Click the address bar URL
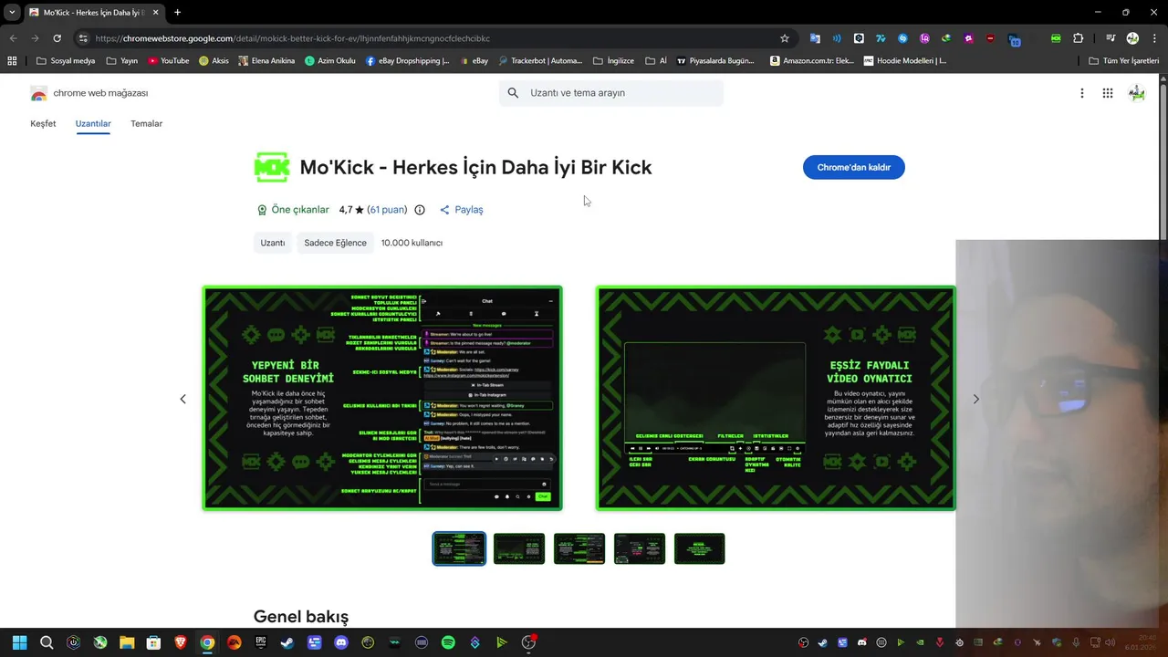This screenshot has width=1168, height=657. coord(292,38)
